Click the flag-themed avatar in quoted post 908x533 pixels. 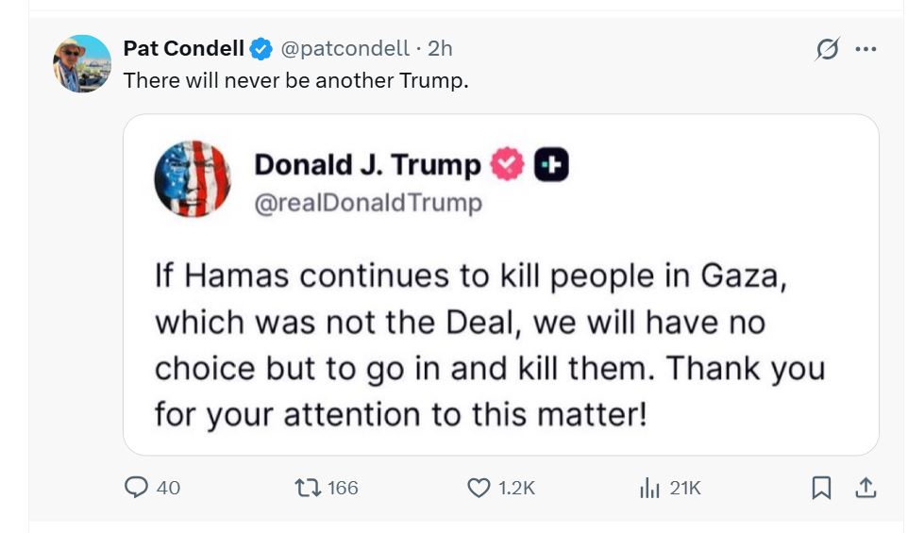tap(193, 178)
